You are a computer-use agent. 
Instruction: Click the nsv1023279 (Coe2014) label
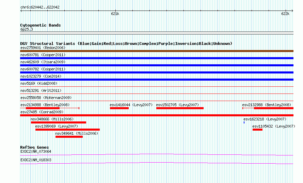[41, 76]
